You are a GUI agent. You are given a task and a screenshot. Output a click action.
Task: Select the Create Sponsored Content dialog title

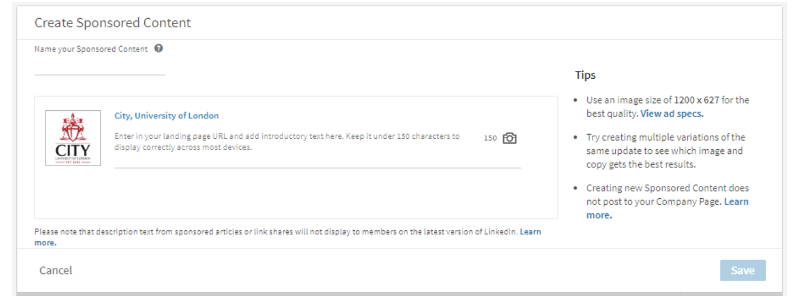[x=113, y=23]
